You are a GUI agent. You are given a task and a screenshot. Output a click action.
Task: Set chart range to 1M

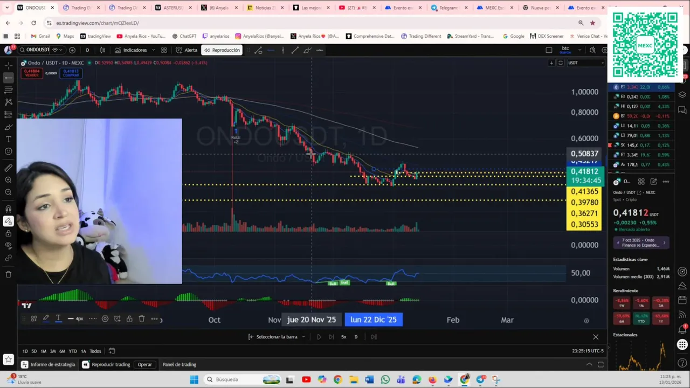[44, 351]
